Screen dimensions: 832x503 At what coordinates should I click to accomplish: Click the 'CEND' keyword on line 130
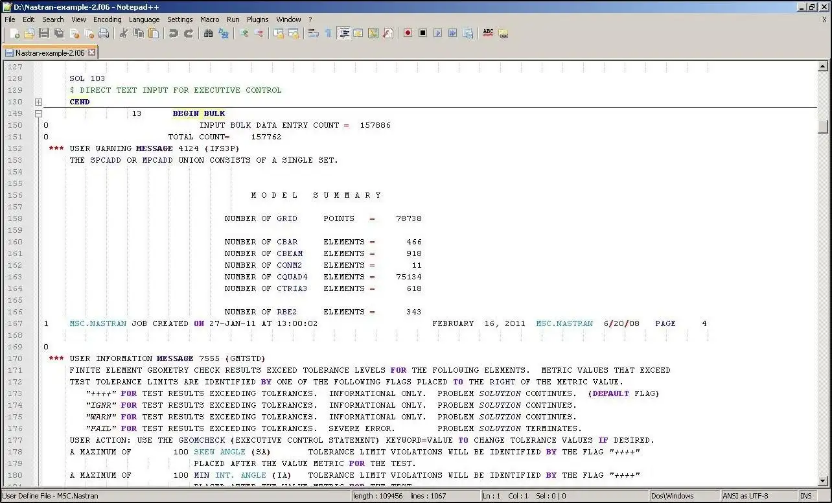click(80, 102)
